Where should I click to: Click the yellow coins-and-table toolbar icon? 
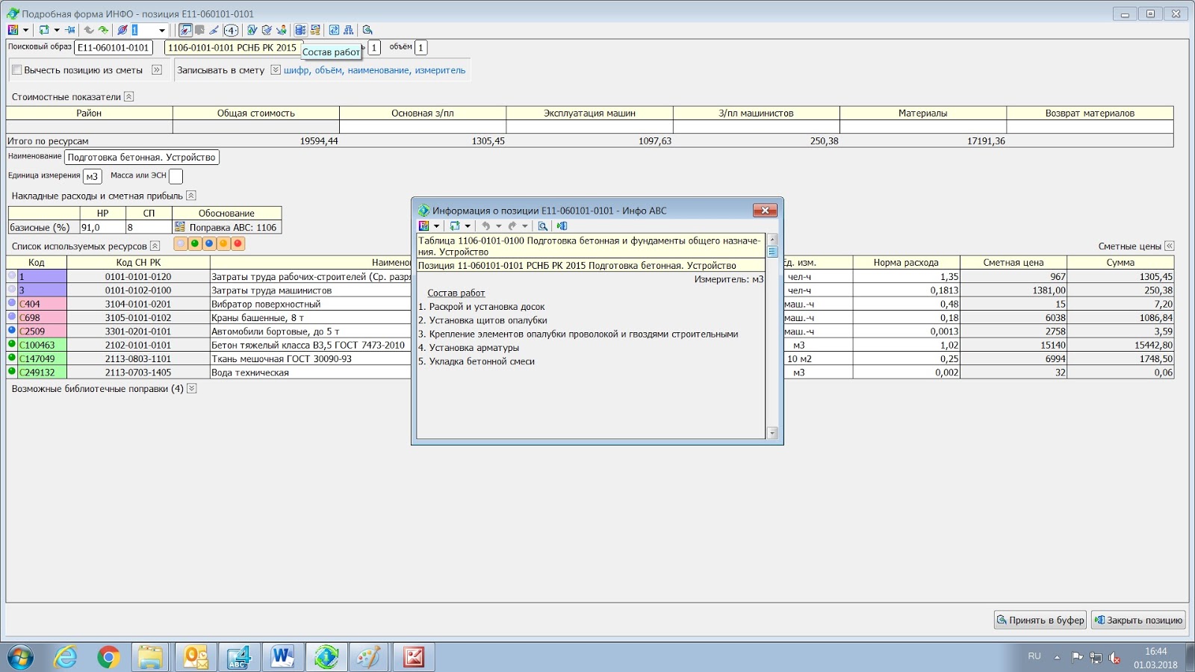315,30
